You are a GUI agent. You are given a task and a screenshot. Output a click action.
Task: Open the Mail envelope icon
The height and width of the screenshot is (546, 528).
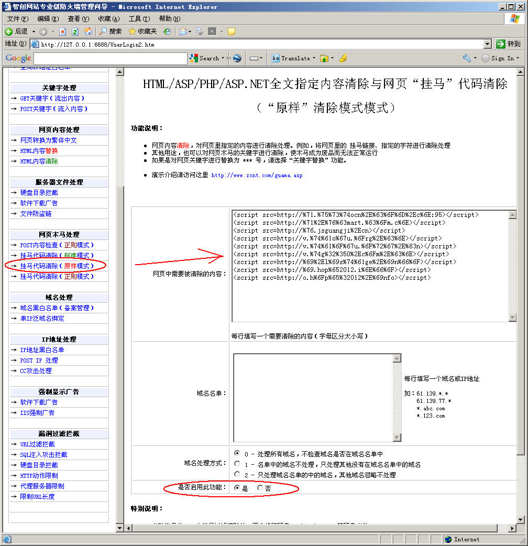click(183, 31)
